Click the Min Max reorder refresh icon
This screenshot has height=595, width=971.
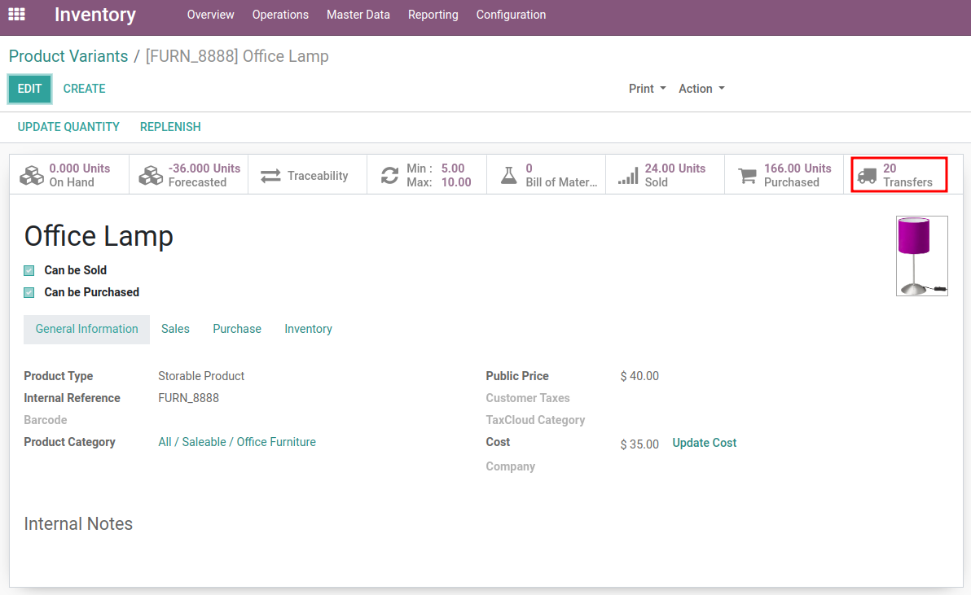click(x=390, y=175)
